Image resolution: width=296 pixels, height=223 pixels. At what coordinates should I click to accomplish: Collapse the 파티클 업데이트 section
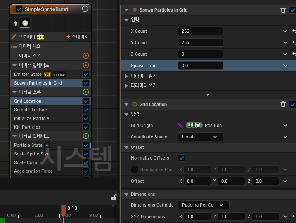(14, 136)
